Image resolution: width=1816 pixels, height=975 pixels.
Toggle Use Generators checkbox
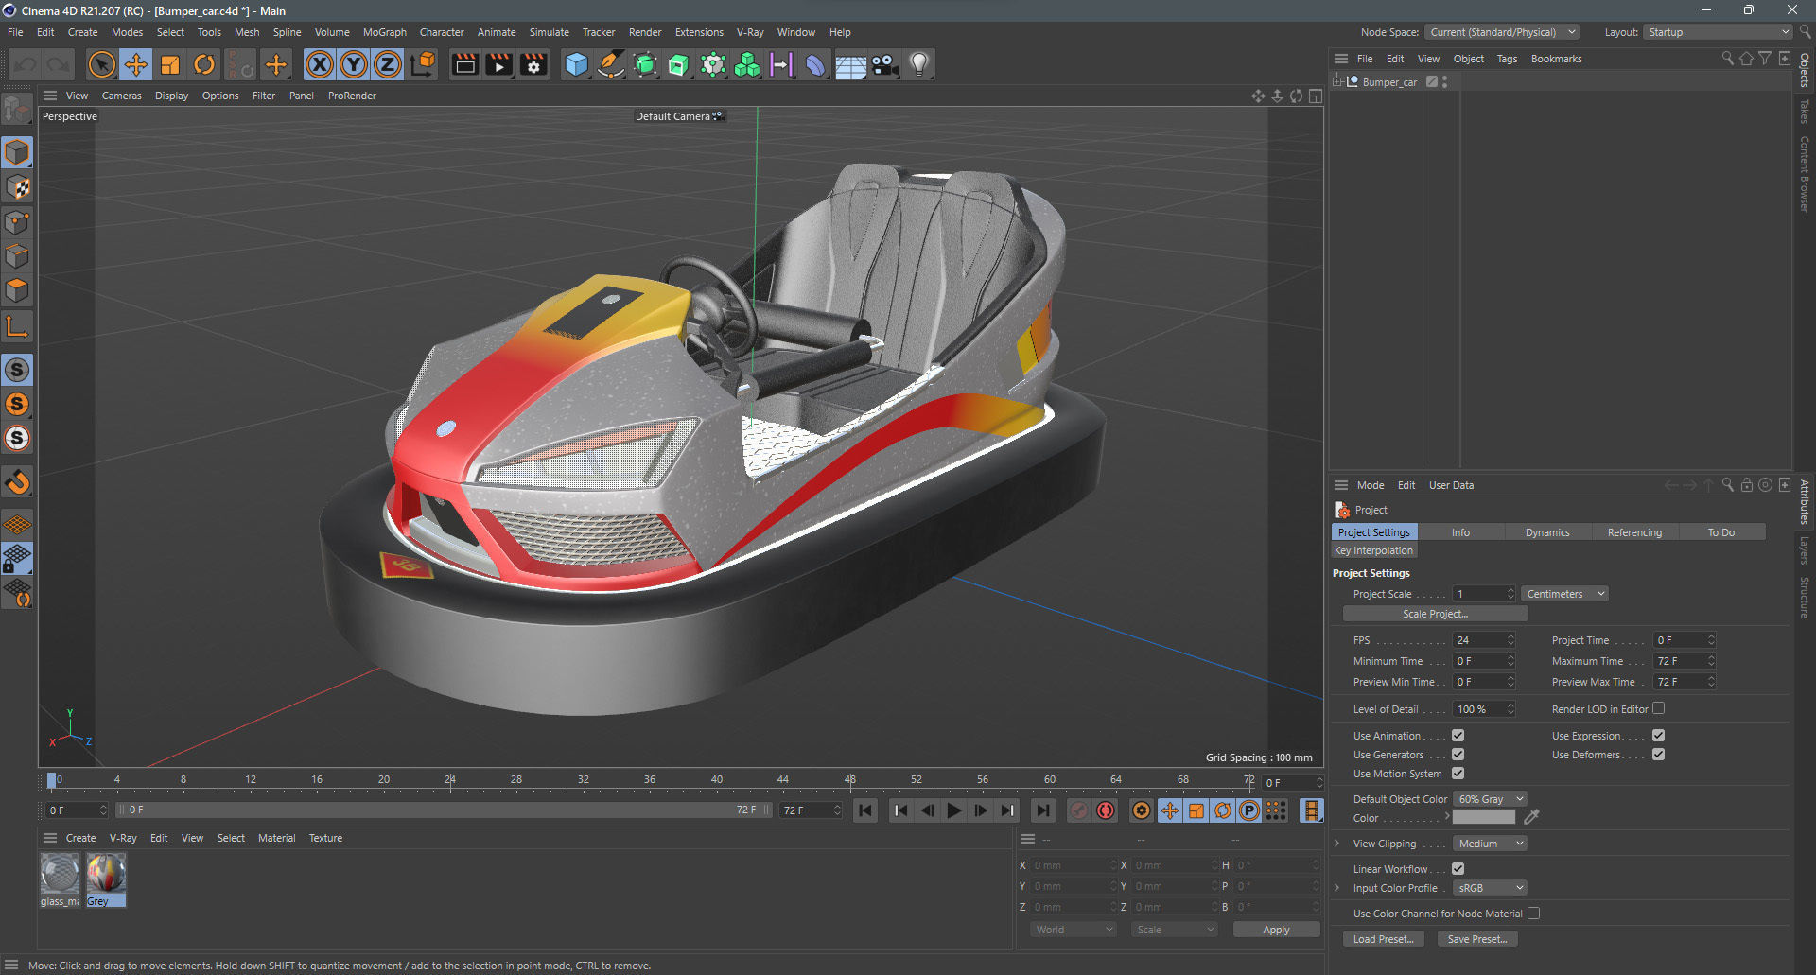(1458, 755)
